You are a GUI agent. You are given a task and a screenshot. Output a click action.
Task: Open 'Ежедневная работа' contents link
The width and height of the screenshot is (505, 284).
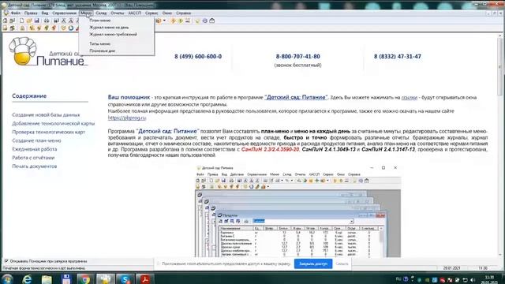(x=35, y=149)
